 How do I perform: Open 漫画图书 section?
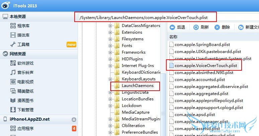point(25,100)
